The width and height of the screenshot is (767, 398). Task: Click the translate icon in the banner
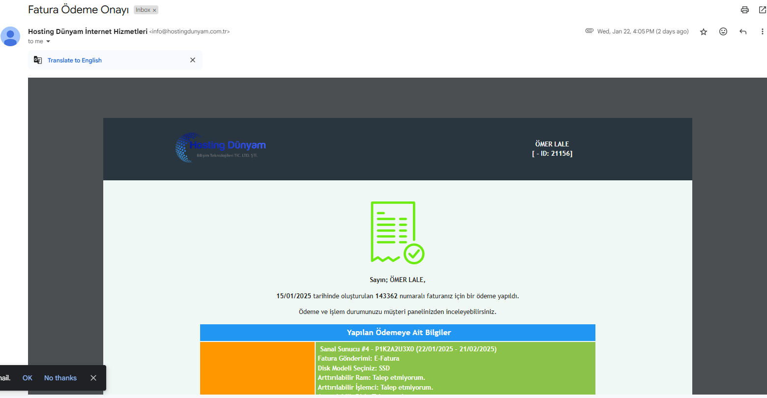(x=38, y=60)
